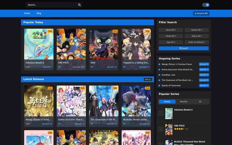Image resolution: width=232 pixels, height=145 pixels.
Task: Click rank 1 number box in Popular Series
Action: click(x=161, y=113)
